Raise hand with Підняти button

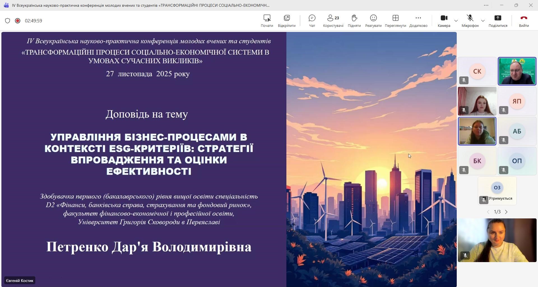(x=354, y=21)
